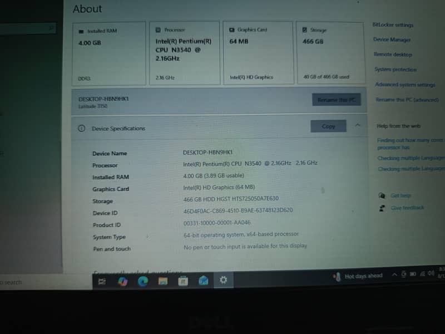Click the Latitude 3150 model text

click(x=93, y=106)
